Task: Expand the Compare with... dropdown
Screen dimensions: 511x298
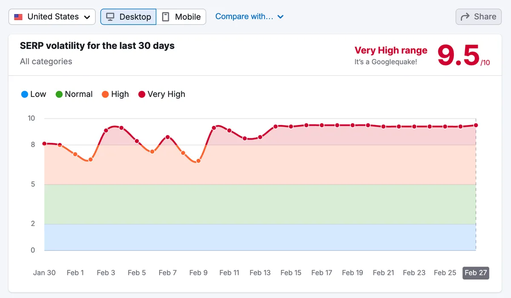Action: [249, 16]
